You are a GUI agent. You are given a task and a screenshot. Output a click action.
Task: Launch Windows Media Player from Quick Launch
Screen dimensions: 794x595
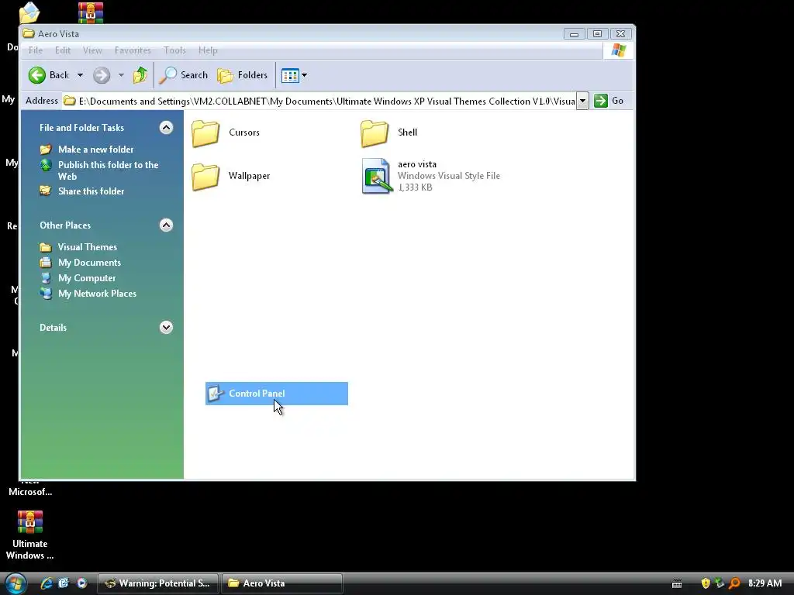pyautogui.click(x=81, y=583)
